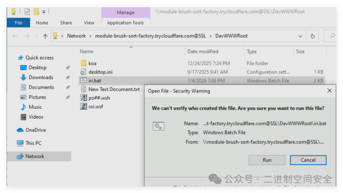Click the batch file icon in the dialog
The width and height of the screenshot is (343, 193).
(x=158, y=126)
